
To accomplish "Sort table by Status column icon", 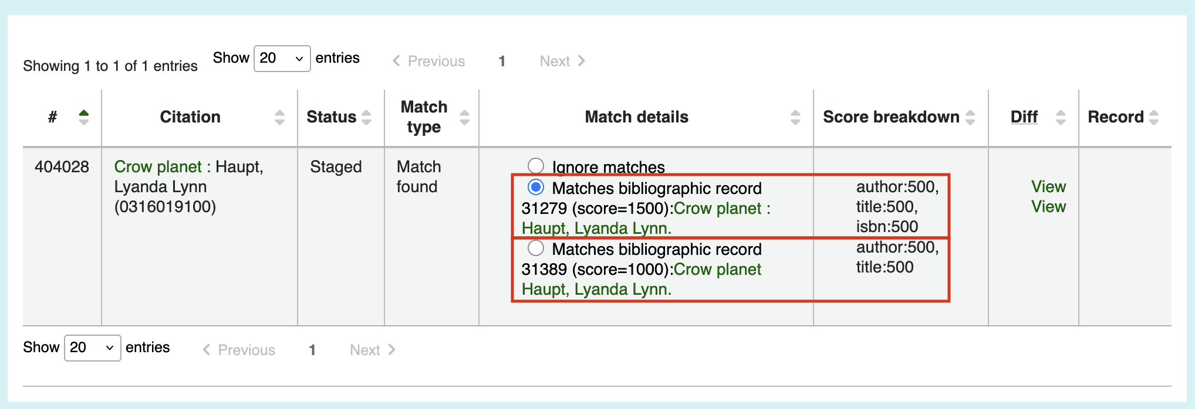I will [366, 117].
